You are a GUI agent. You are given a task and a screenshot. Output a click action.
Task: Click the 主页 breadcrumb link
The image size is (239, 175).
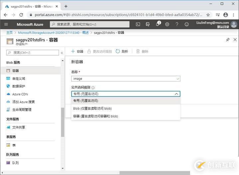pos(9,33)
